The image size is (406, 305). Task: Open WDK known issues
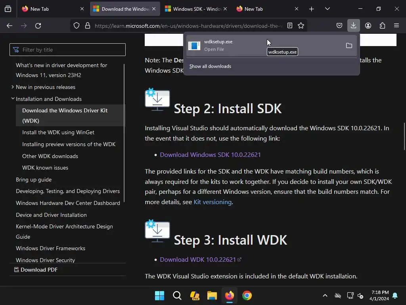(x=45, y=168)
